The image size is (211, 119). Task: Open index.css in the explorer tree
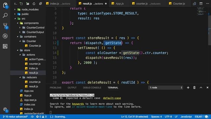(x=29, y=104)
